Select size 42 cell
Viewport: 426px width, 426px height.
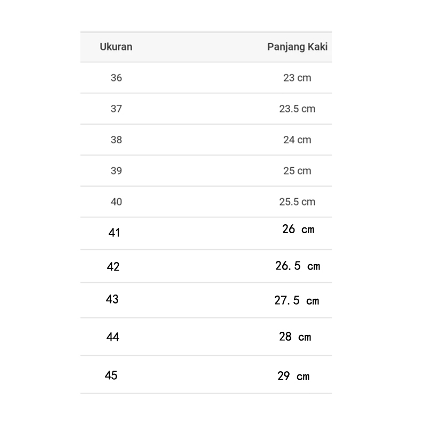113,266
